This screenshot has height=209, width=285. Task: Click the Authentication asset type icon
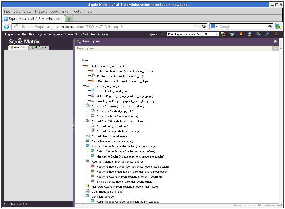coord(87,65)
